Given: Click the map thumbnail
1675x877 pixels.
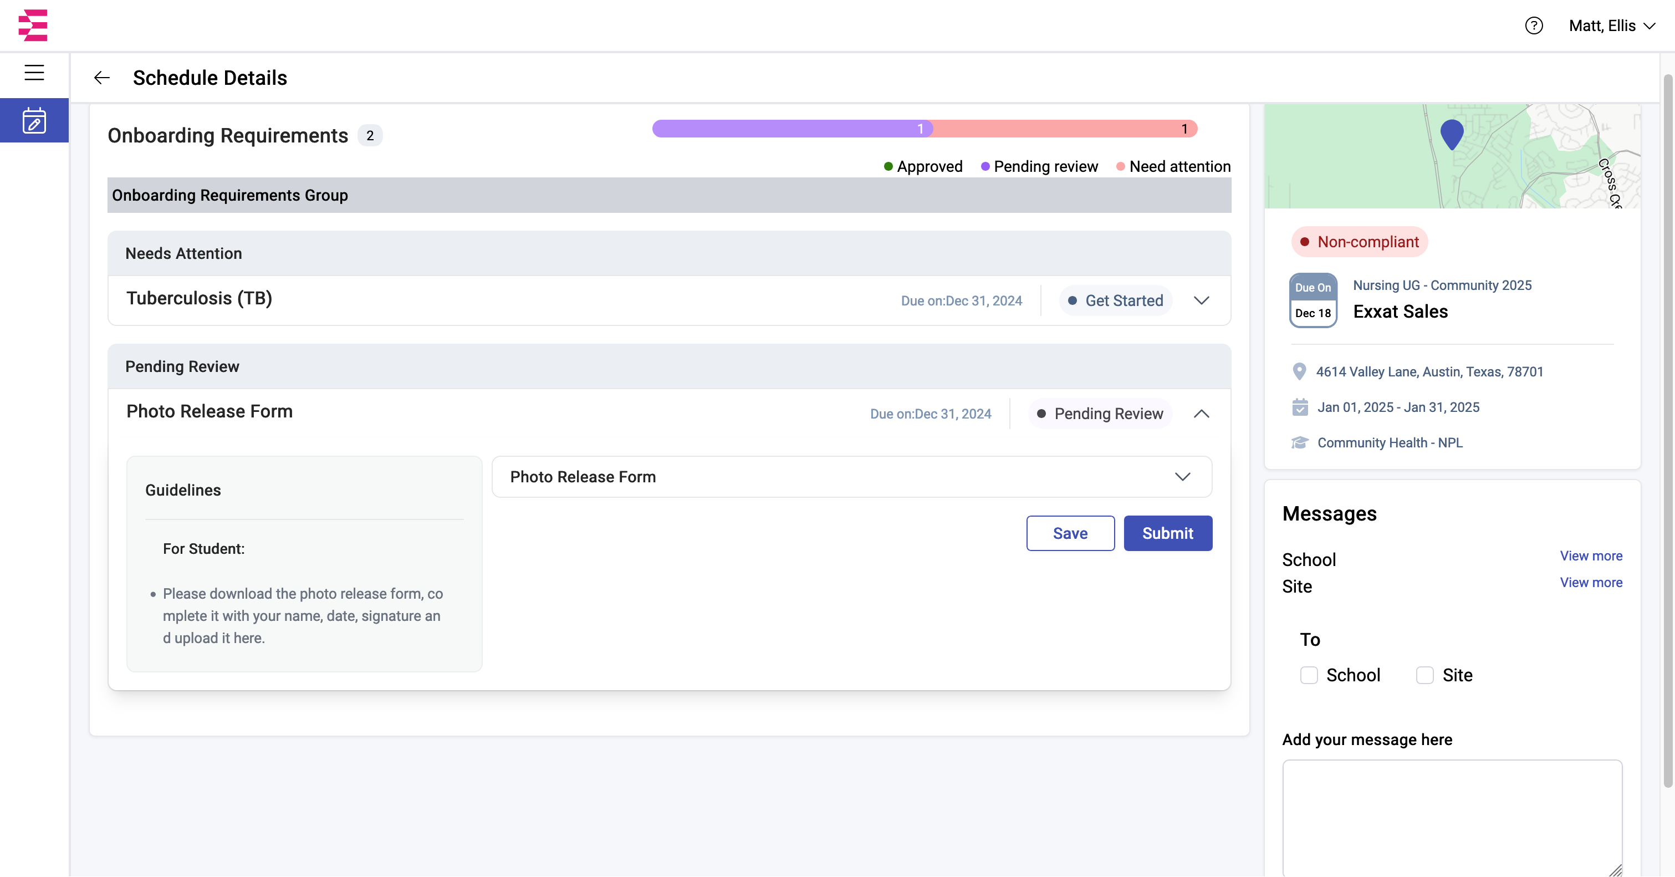Looking at the screenshot, I should [x=1452, y=156].
